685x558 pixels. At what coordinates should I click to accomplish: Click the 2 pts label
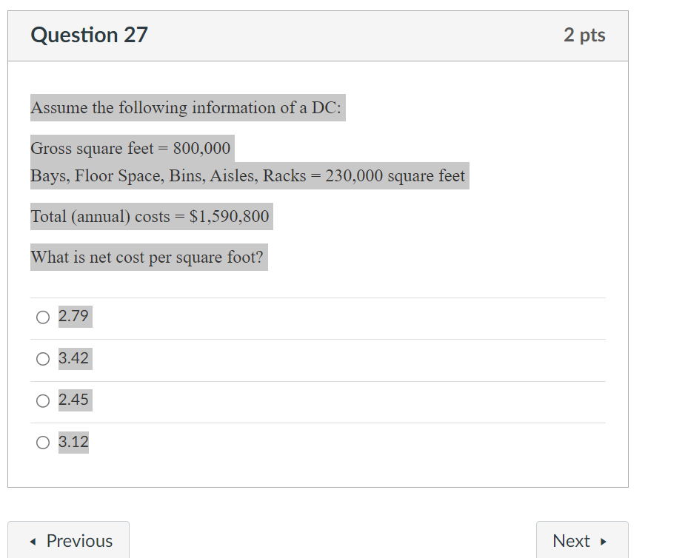pyautogui.click(x=585, y=35)
